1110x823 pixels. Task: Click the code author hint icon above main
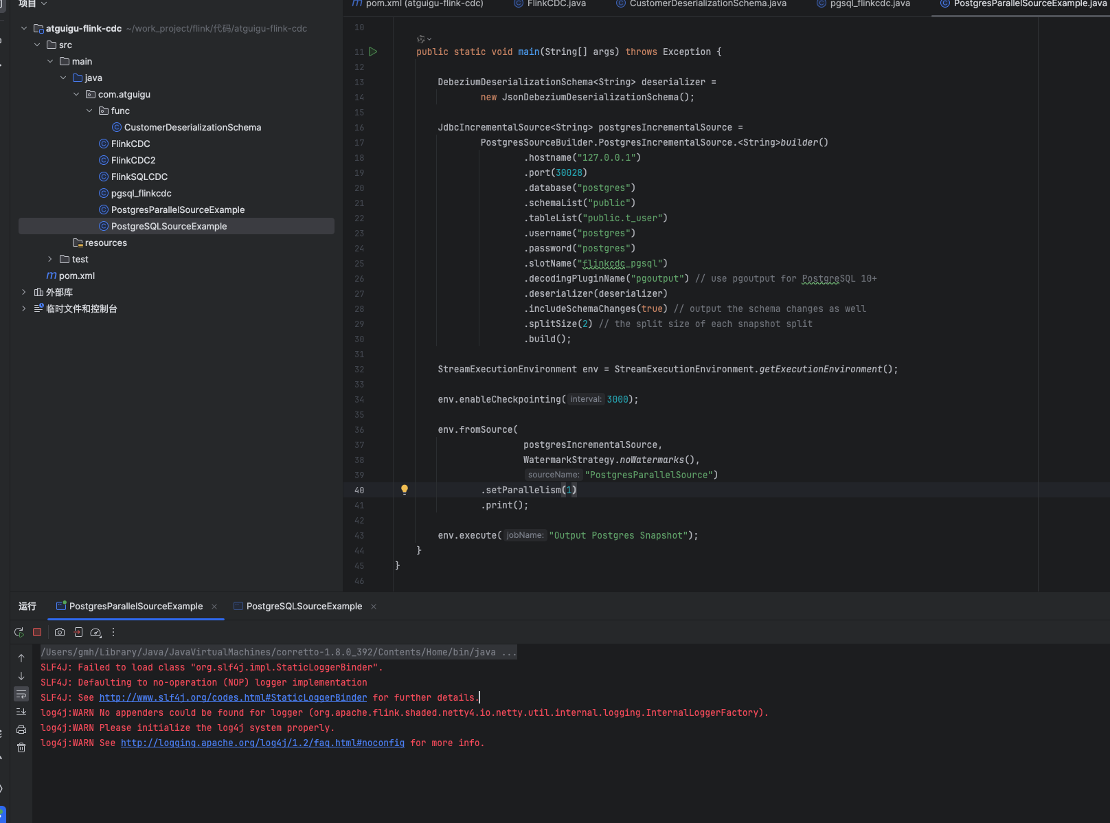click(424, 39)
